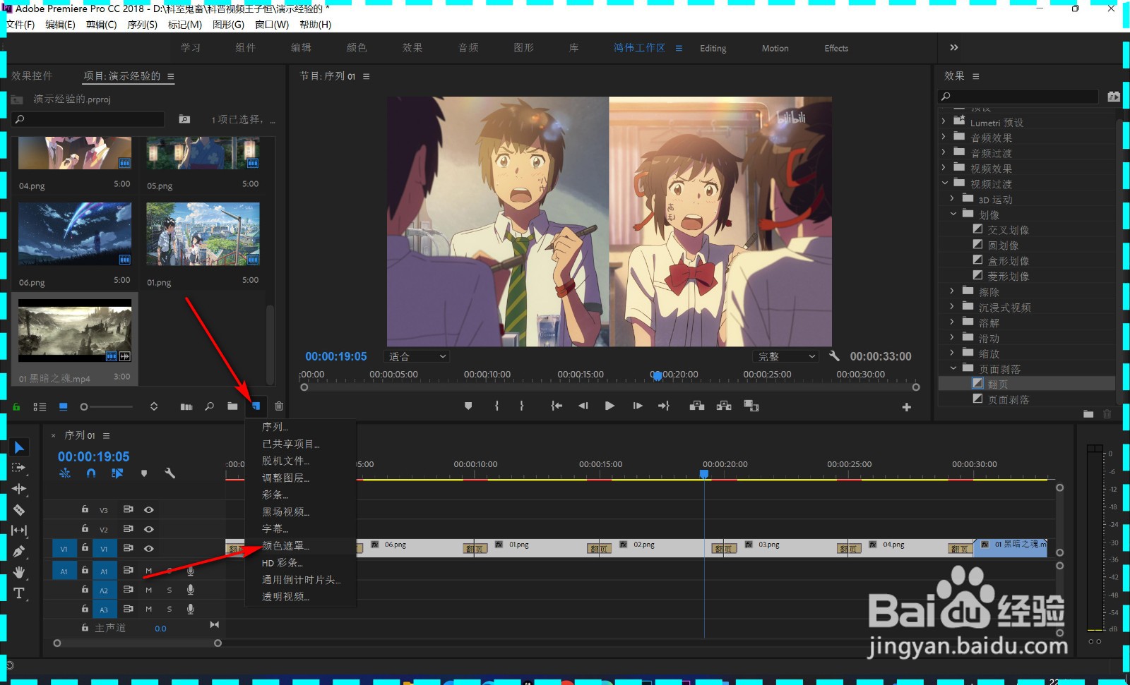Viewport: 1130px width, 685px height.
Task: Step forward one frame
Action: pyautogui.click(x=638, y=406)
